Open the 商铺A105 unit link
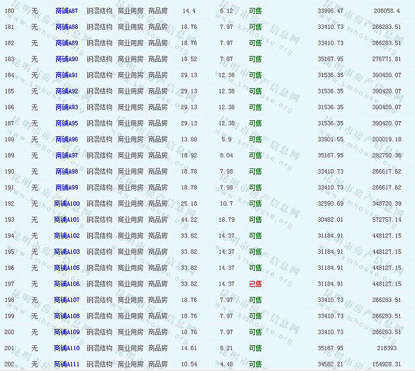This screenshot has height=371, width=415. 67,268
